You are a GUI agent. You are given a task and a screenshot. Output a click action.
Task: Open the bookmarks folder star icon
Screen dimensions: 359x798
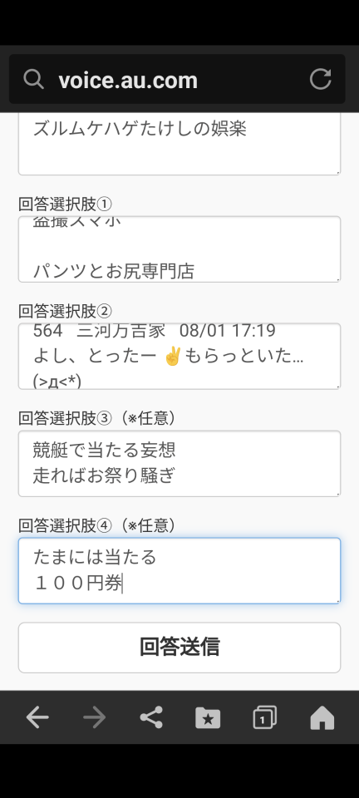click(208, 717)
